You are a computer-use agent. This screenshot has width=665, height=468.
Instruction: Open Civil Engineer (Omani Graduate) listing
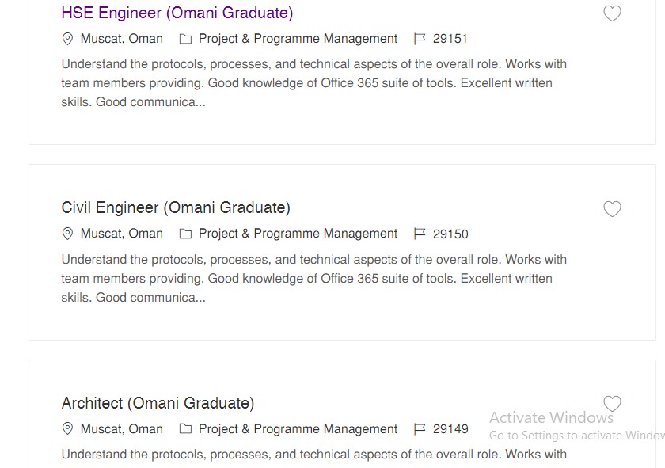[x=176, y=208]
